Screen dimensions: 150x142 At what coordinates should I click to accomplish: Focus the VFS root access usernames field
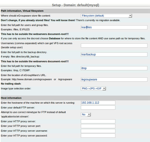coord(114,45)
